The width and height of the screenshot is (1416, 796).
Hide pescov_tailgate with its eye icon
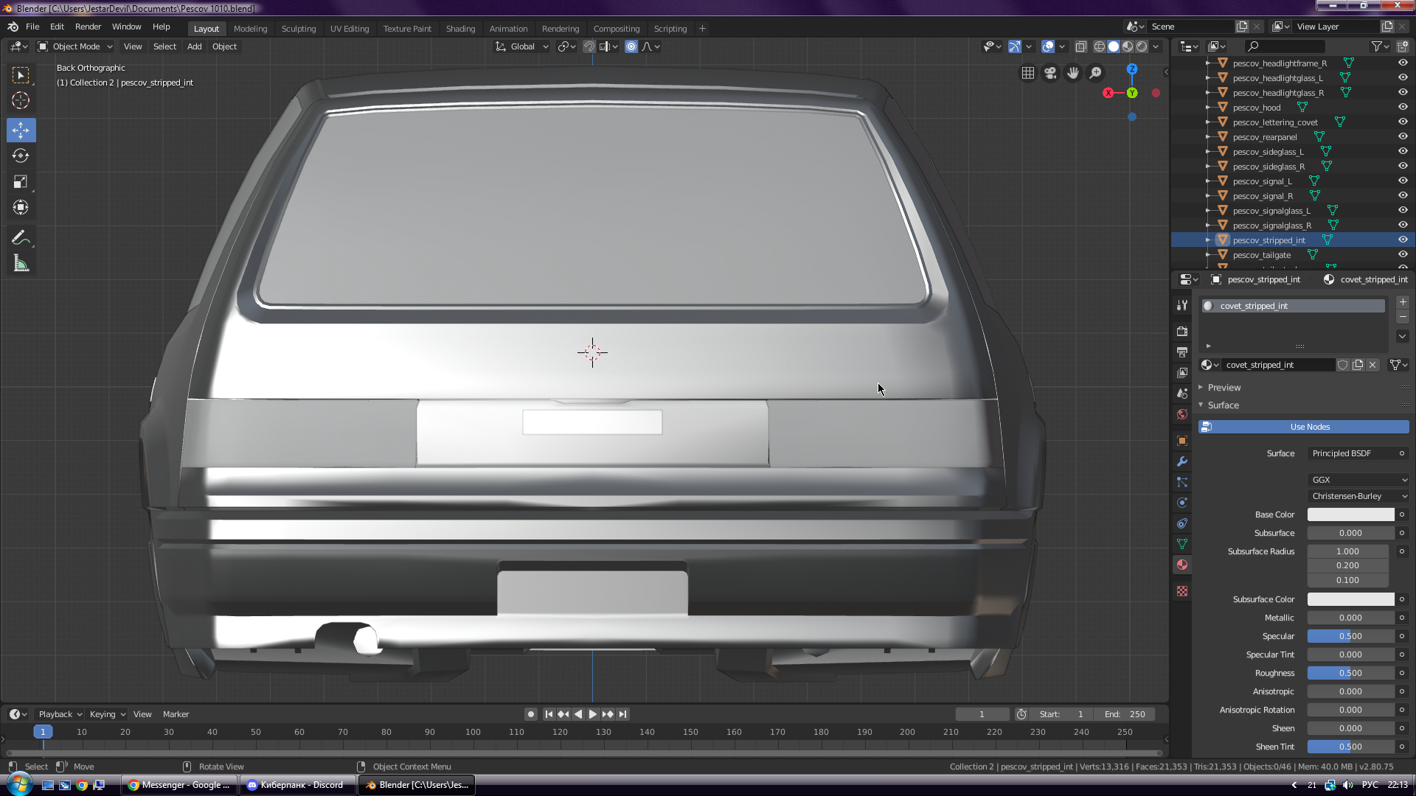[x=1403, y=255]
